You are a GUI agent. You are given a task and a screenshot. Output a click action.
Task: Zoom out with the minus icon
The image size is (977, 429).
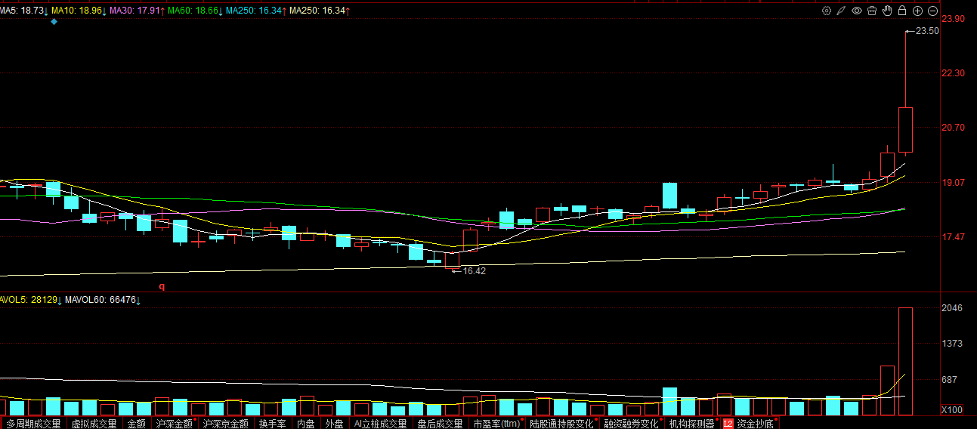(932, 11)
